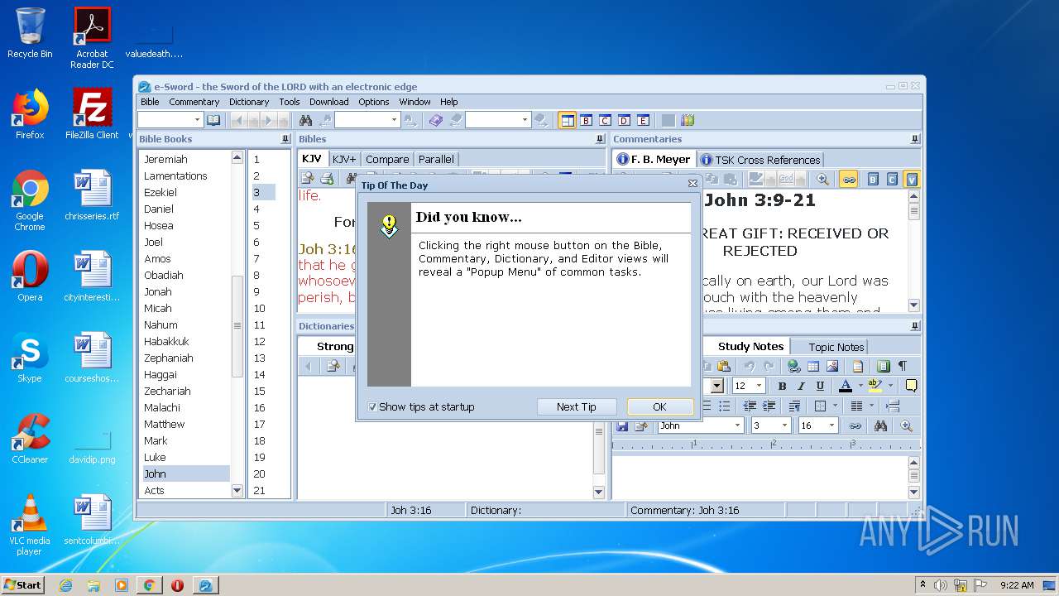This screenshot has height=596, width=1059.
Task: Click the link icon beside verse dropdown in editor
Action: click(855, 425)
